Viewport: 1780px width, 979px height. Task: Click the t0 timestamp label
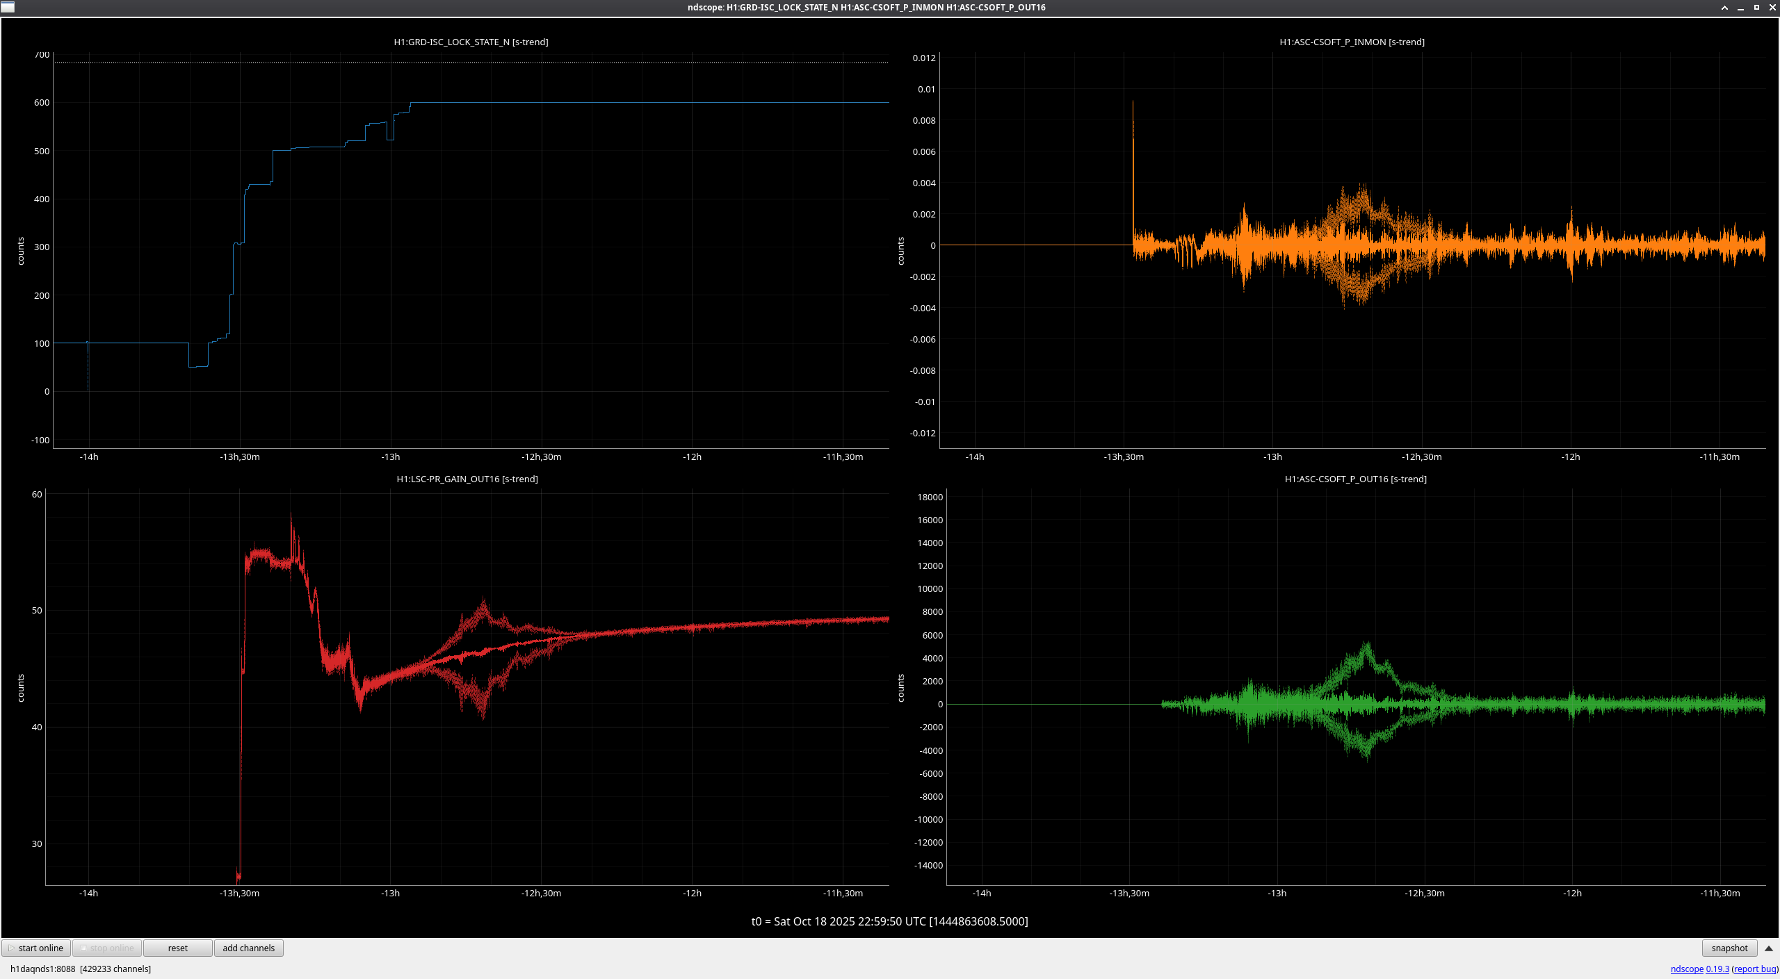[x=889, y=921]
